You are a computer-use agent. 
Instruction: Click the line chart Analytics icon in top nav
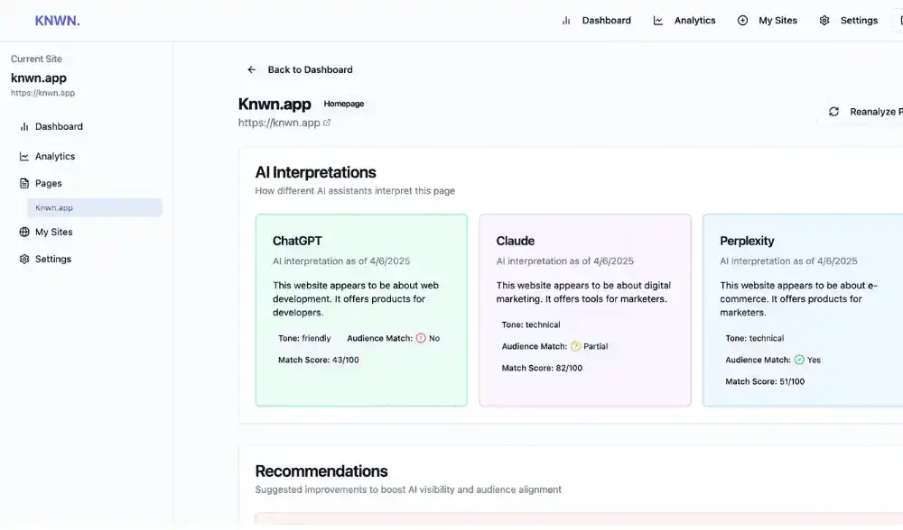pos(658,21)
